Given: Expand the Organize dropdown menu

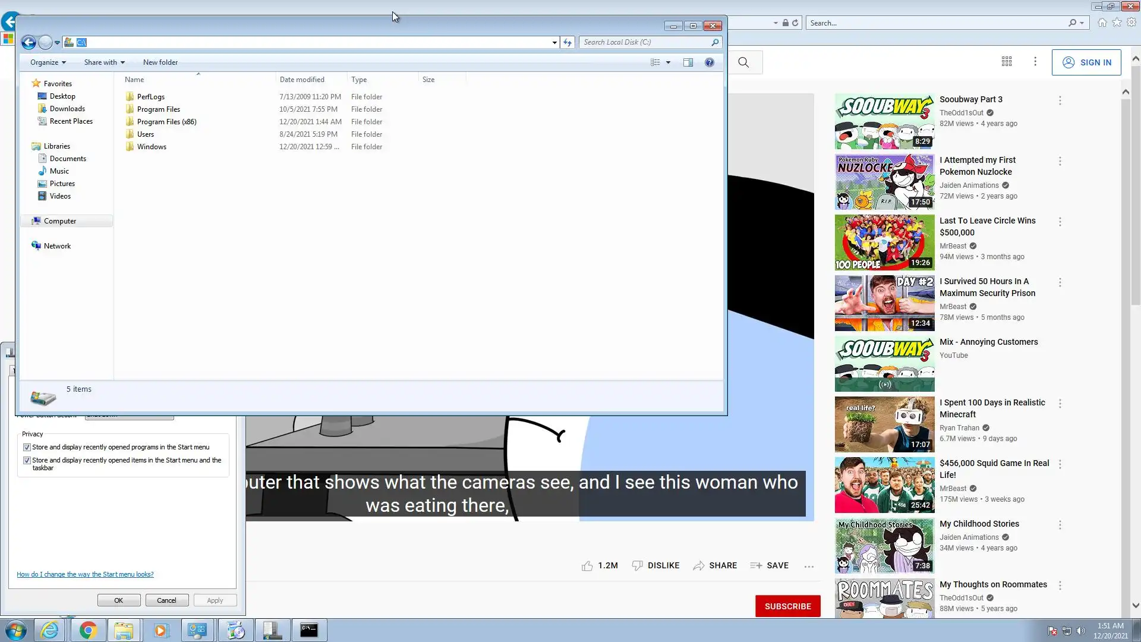Looking at the screenshot, I should pos(48,62).
